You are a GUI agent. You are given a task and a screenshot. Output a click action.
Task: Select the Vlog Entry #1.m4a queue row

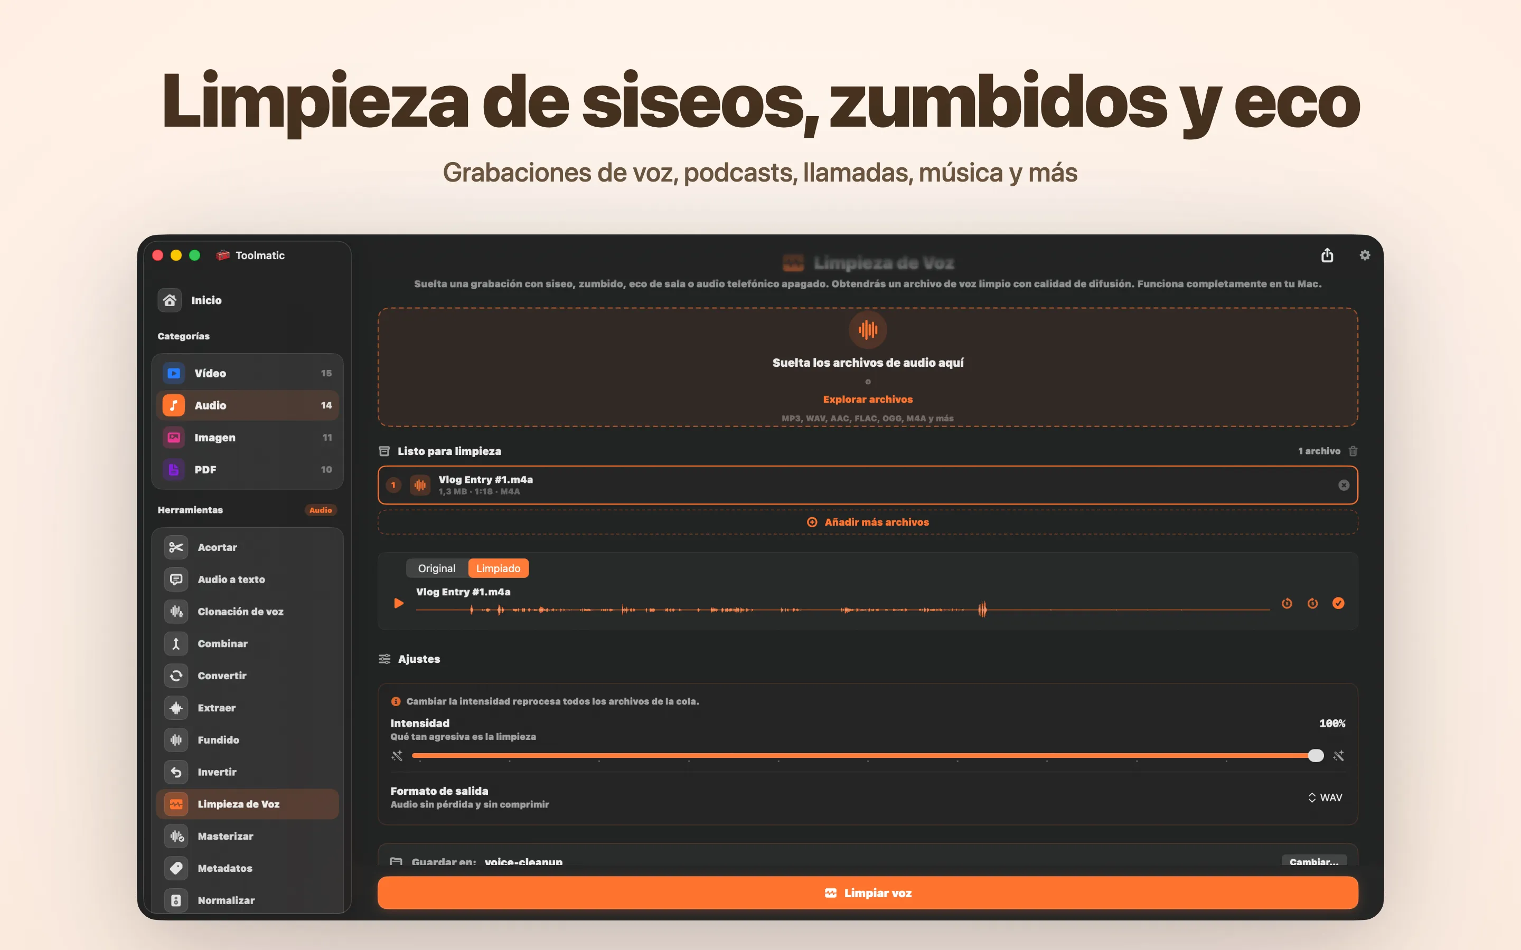[867, 485]
